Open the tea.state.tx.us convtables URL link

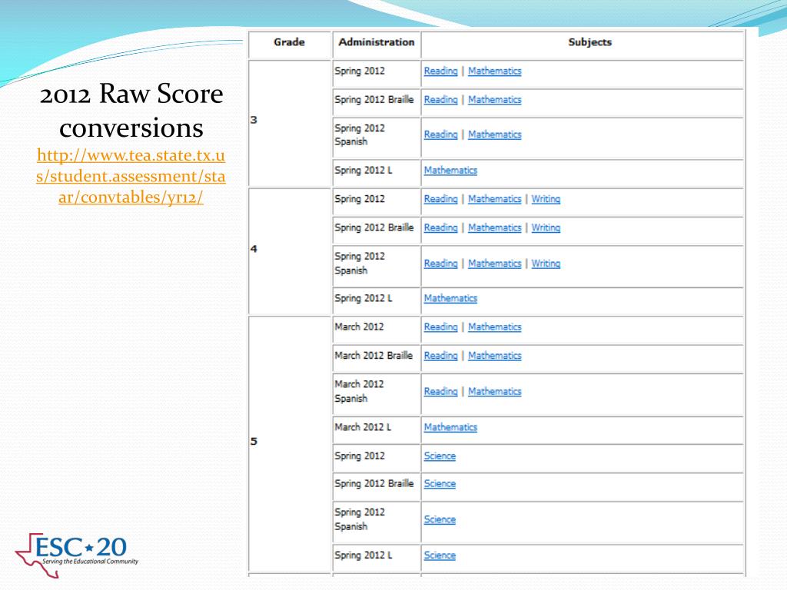[x=131, y=176]
